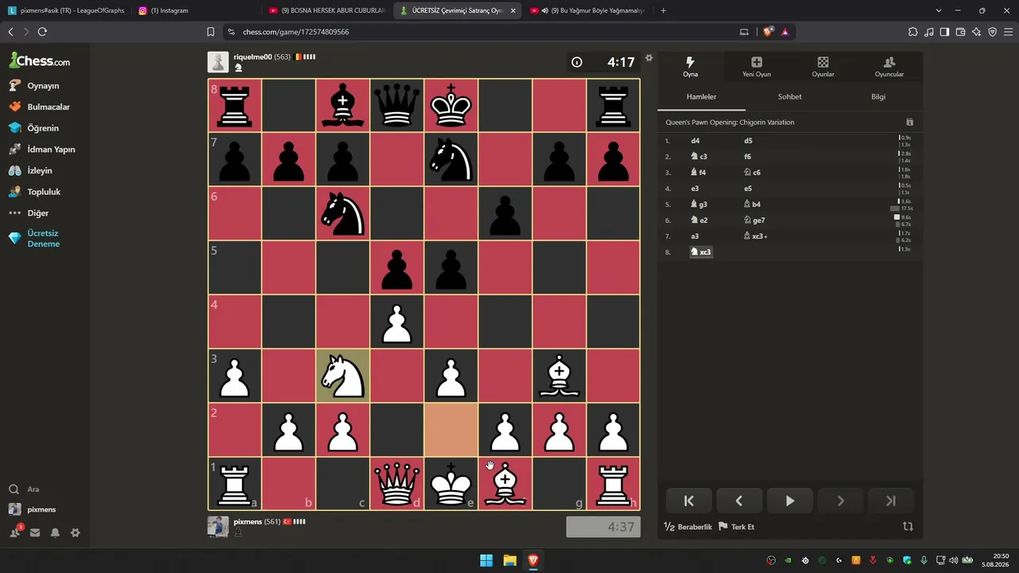Viewport: 1019px width, 573px height.
Task: Open Brave Rewards triangle icon
Action: [785, 32]
